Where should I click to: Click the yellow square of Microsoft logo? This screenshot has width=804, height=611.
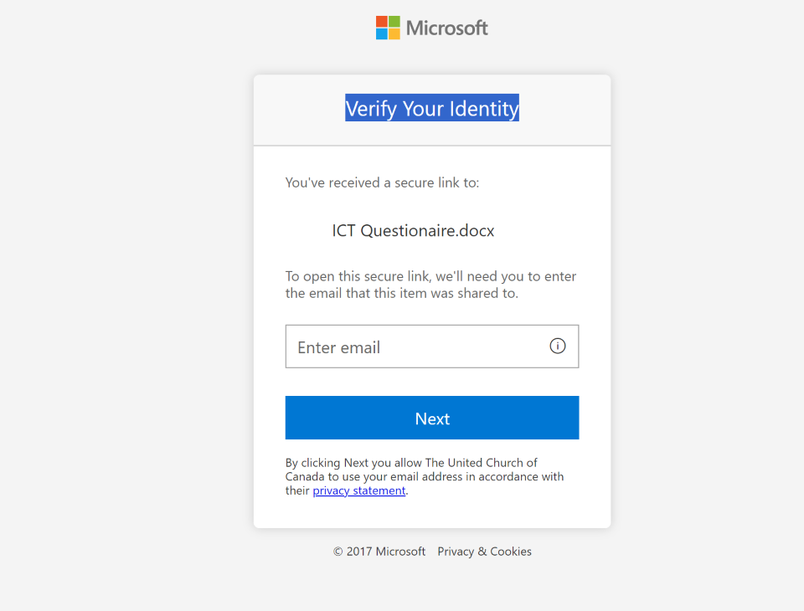point(394,33)
